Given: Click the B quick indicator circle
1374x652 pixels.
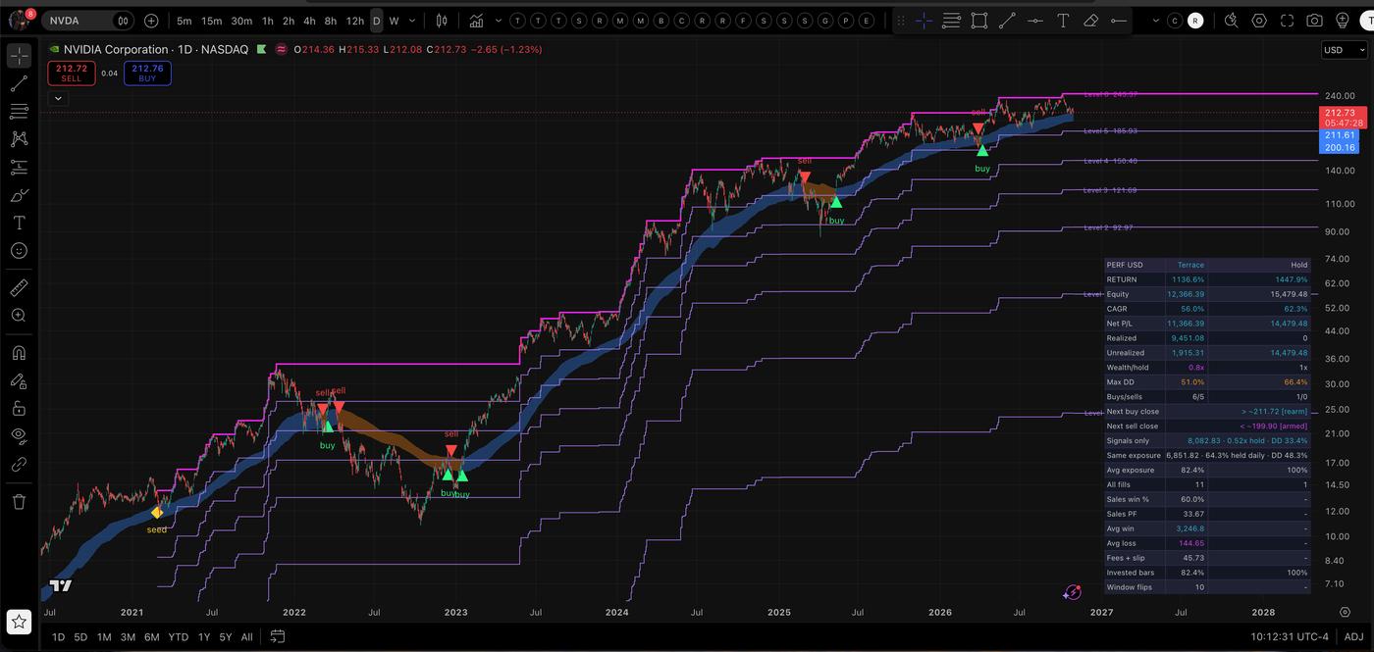Looking at the screenshot, I should coord(661,21).
